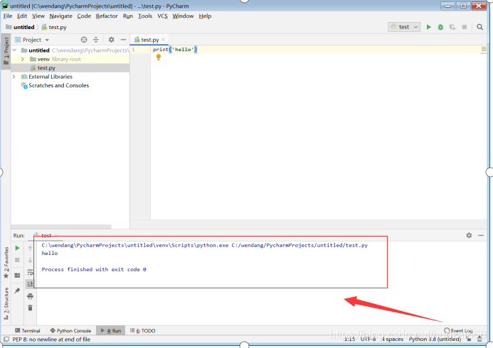Rerun test with Run panel play icon
The width and height of the screenshot is (493, 348).
pos(17,248)
